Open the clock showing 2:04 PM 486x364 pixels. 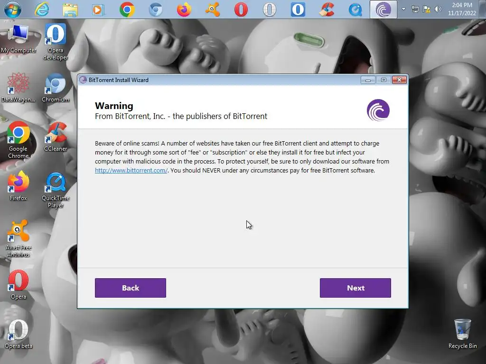point(462,9)
